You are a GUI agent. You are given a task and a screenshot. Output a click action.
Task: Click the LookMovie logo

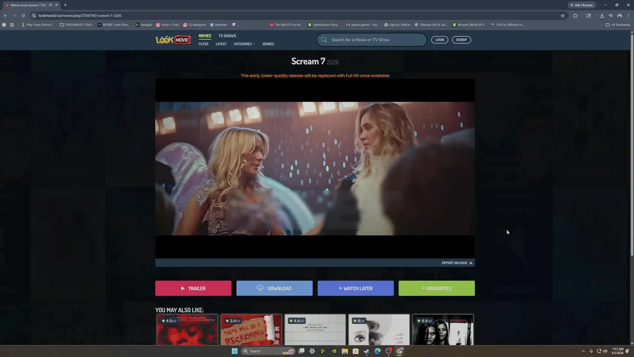[x=173, y=40]
